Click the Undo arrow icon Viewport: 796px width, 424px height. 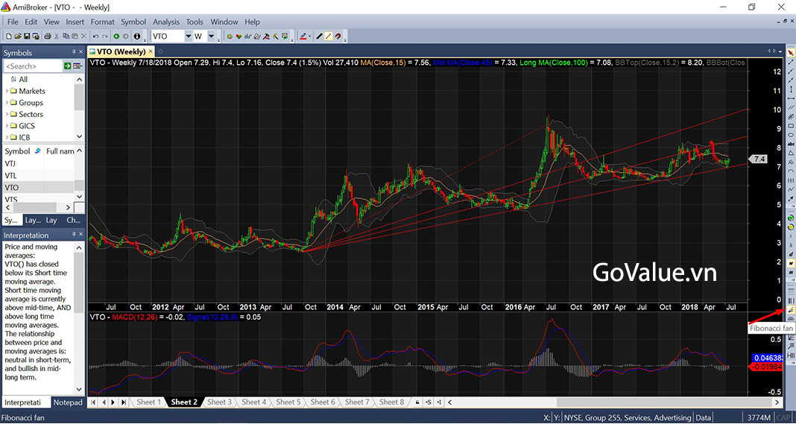pos(95,36)
